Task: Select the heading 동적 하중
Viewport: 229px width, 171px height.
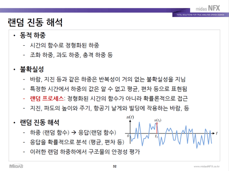Action: (x=33, y=35)
